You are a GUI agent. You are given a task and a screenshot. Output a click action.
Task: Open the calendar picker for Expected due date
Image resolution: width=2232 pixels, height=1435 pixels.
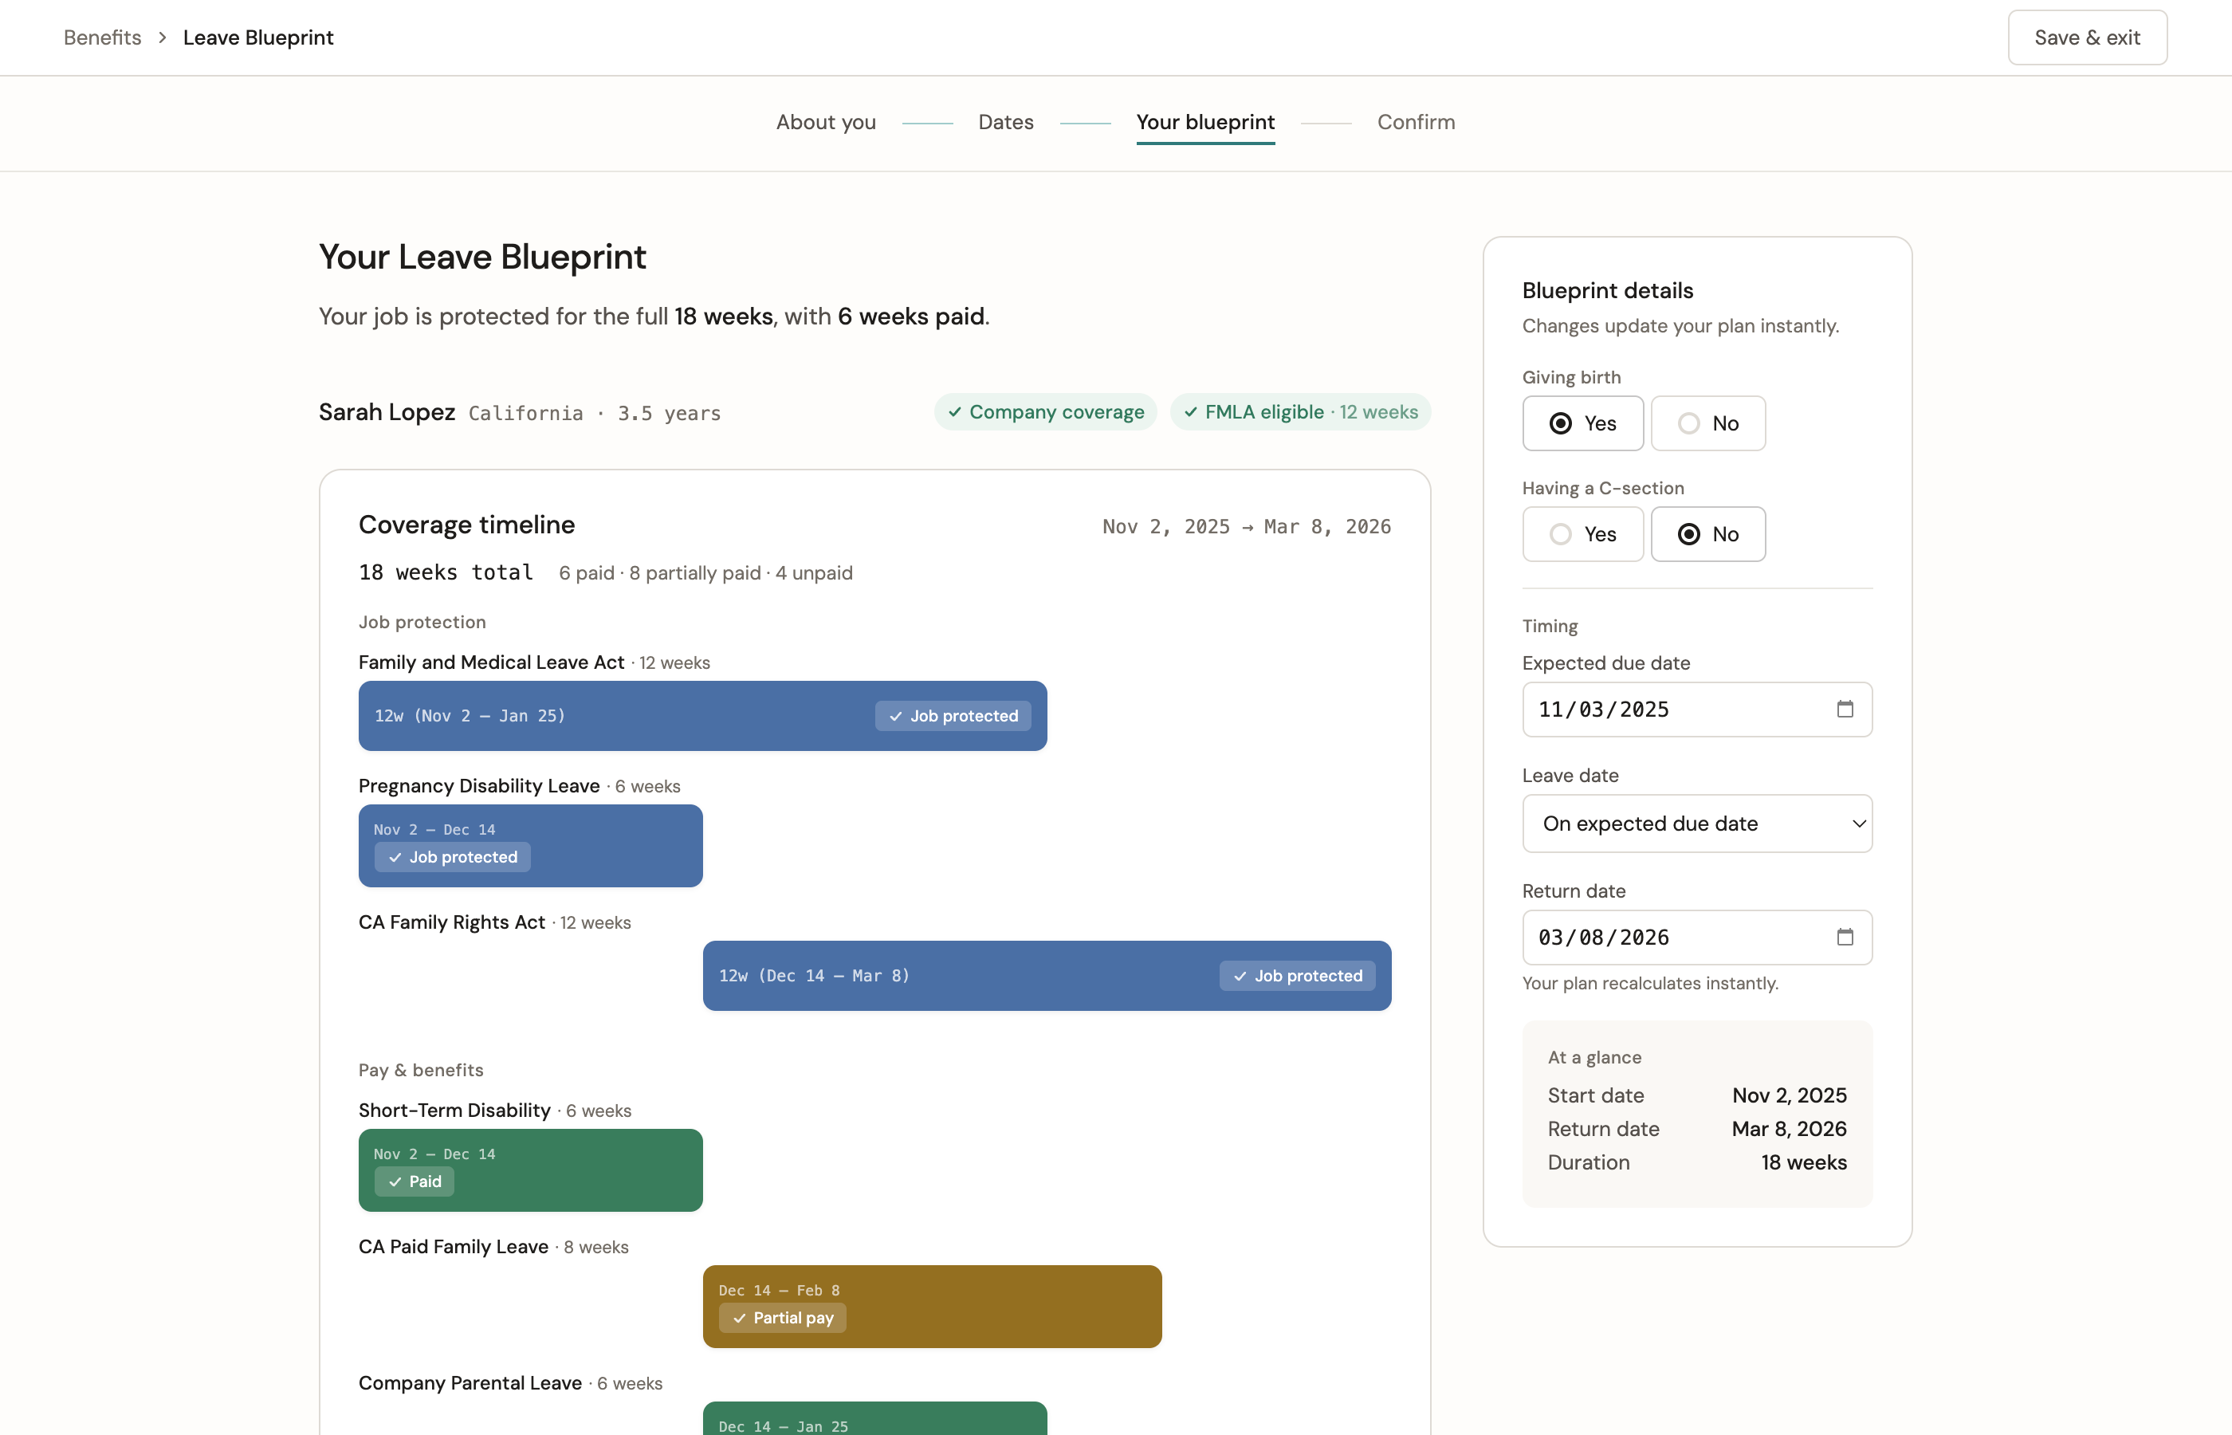1847,709
